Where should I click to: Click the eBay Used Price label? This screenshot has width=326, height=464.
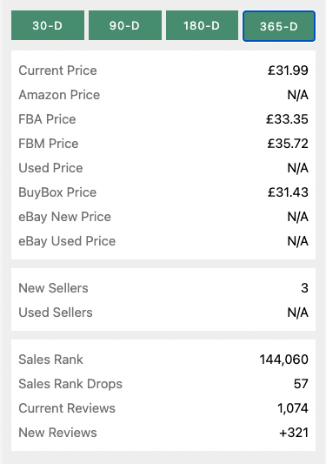coord(67,241)
